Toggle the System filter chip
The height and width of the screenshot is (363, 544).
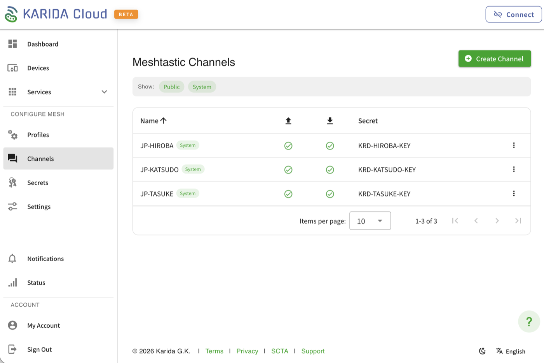pyautogui.click(x=202, y=87)
